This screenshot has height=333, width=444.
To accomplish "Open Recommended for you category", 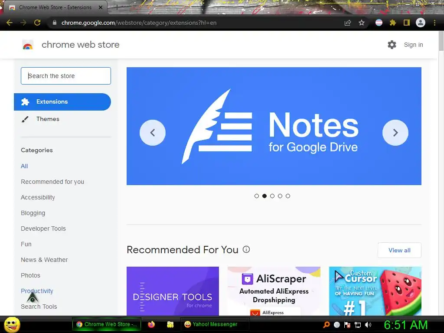I will click(52, 182).
